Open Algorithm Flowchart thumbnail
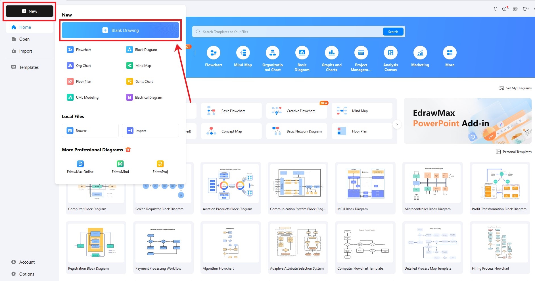 [x=231, y=243]
